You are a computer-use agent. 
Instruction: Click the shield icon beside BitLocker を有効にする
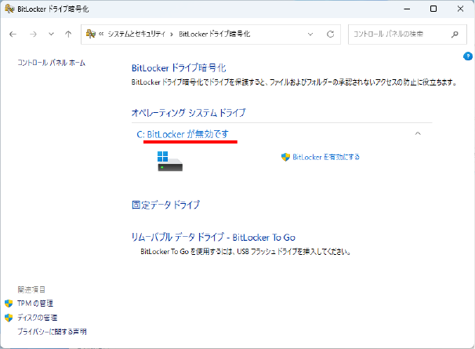coord(285,157)
